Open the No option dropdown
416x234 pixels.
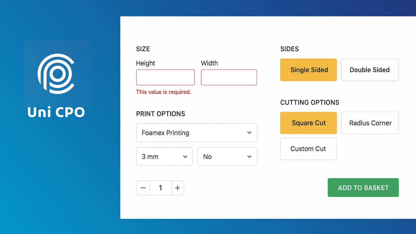click(x=227, y=156)
